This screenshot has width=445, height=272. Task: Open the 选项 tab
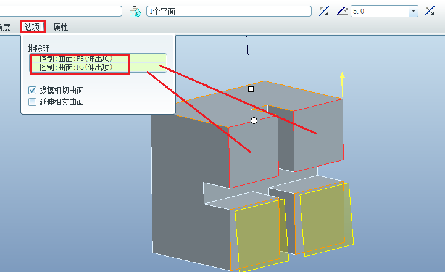32,27
